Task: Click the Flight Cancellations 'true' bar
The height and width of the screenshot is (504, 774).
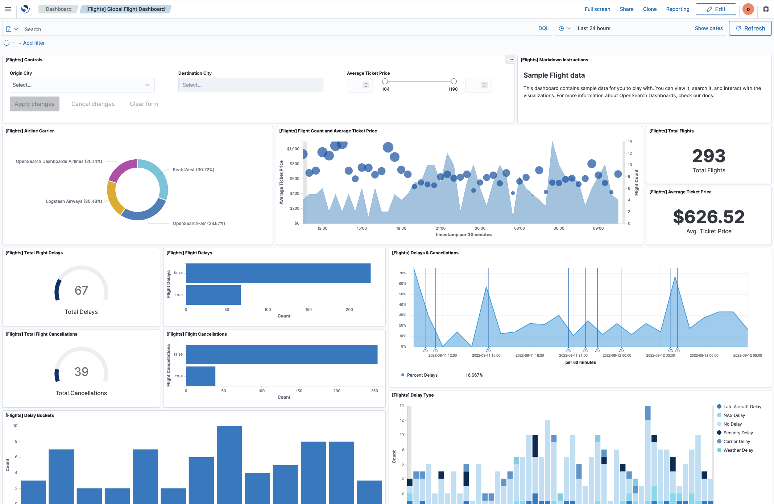Action: click(x=200, y=376)
